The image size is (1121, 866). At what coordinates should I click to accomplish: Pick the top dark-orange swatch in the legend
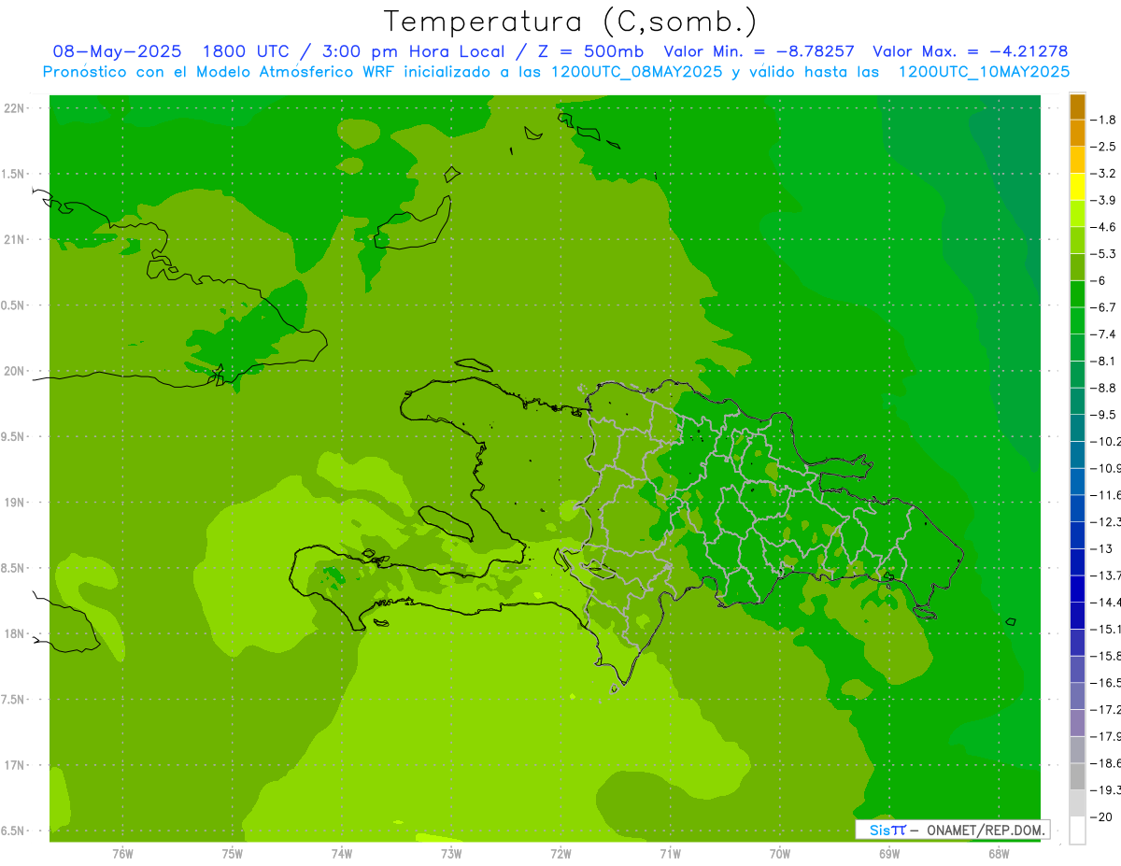tap(1077, 106)
